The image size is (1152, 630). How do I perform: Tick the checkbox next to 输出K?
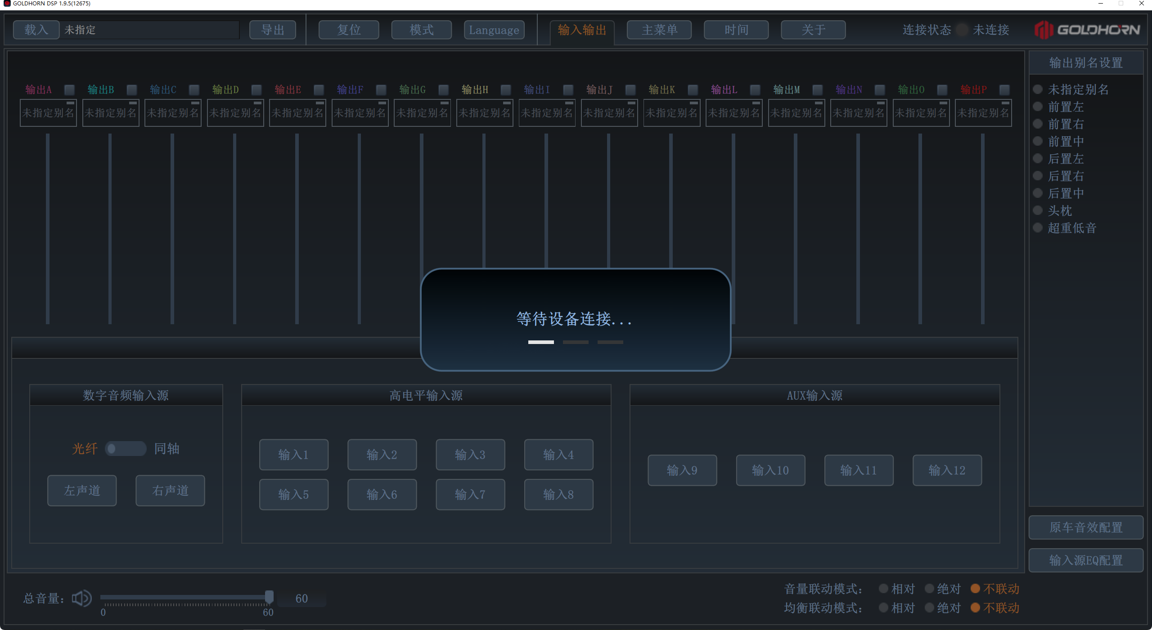pos(693,89)
